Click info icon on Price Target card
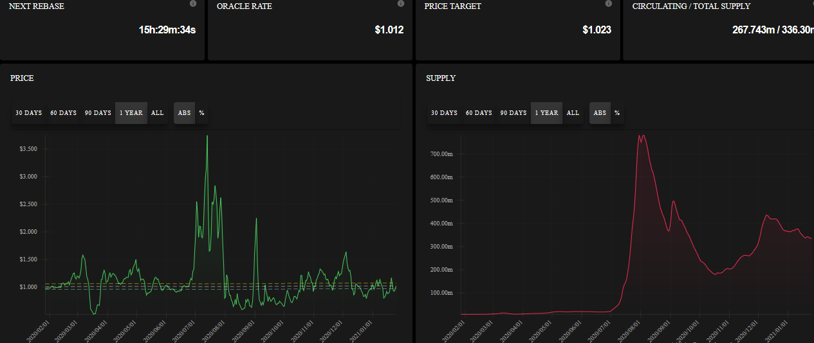814x343 pixels. 609,4
